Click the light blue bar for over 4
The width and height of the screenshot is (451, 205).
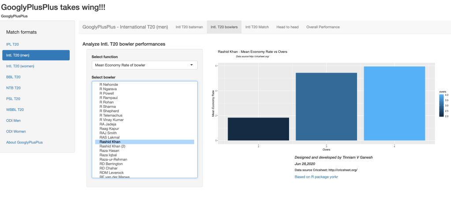[394, 103]
